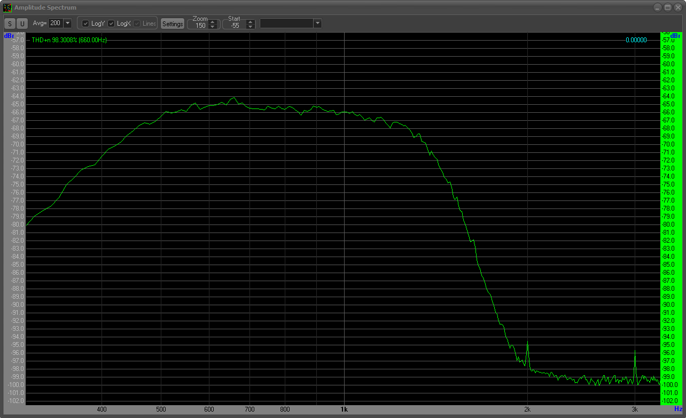Lower the Start value with down arrow

coord(250,27)
